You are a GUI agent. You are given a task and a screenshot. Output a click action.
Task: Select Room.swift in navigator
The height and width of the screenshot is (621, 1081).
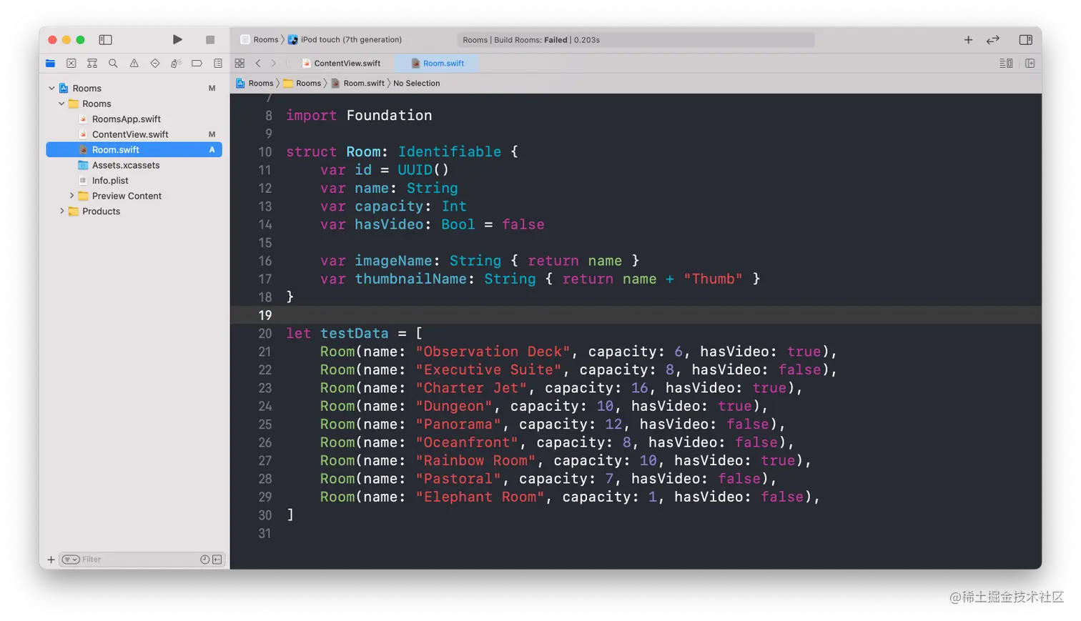click(x=134, y=150)
